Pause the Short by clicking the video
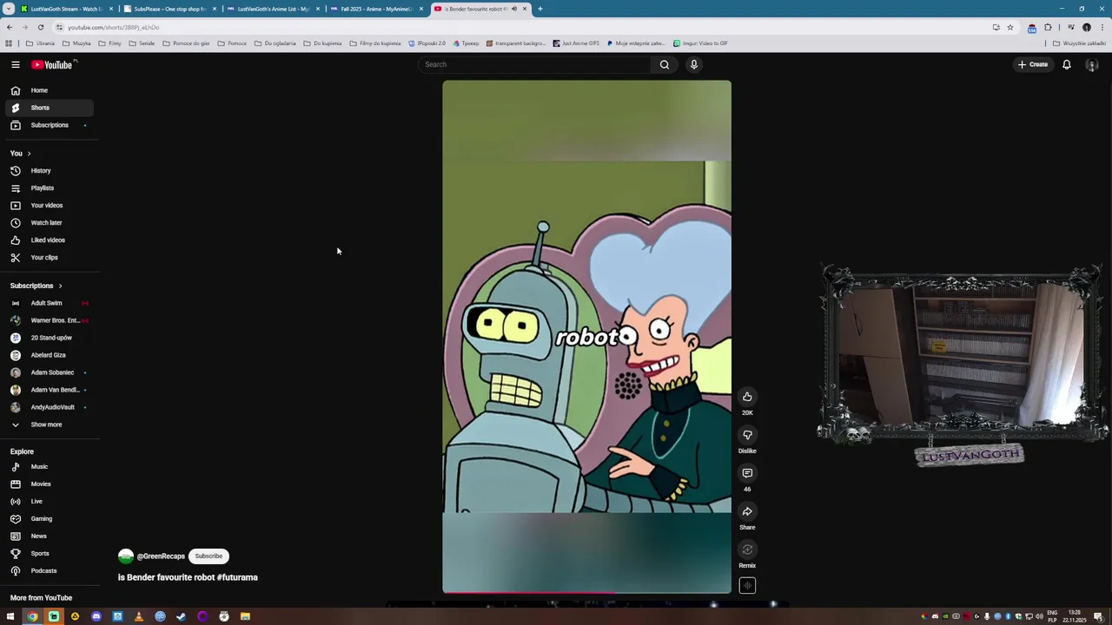Screen dimensions: 1112x625 point(586,337)
